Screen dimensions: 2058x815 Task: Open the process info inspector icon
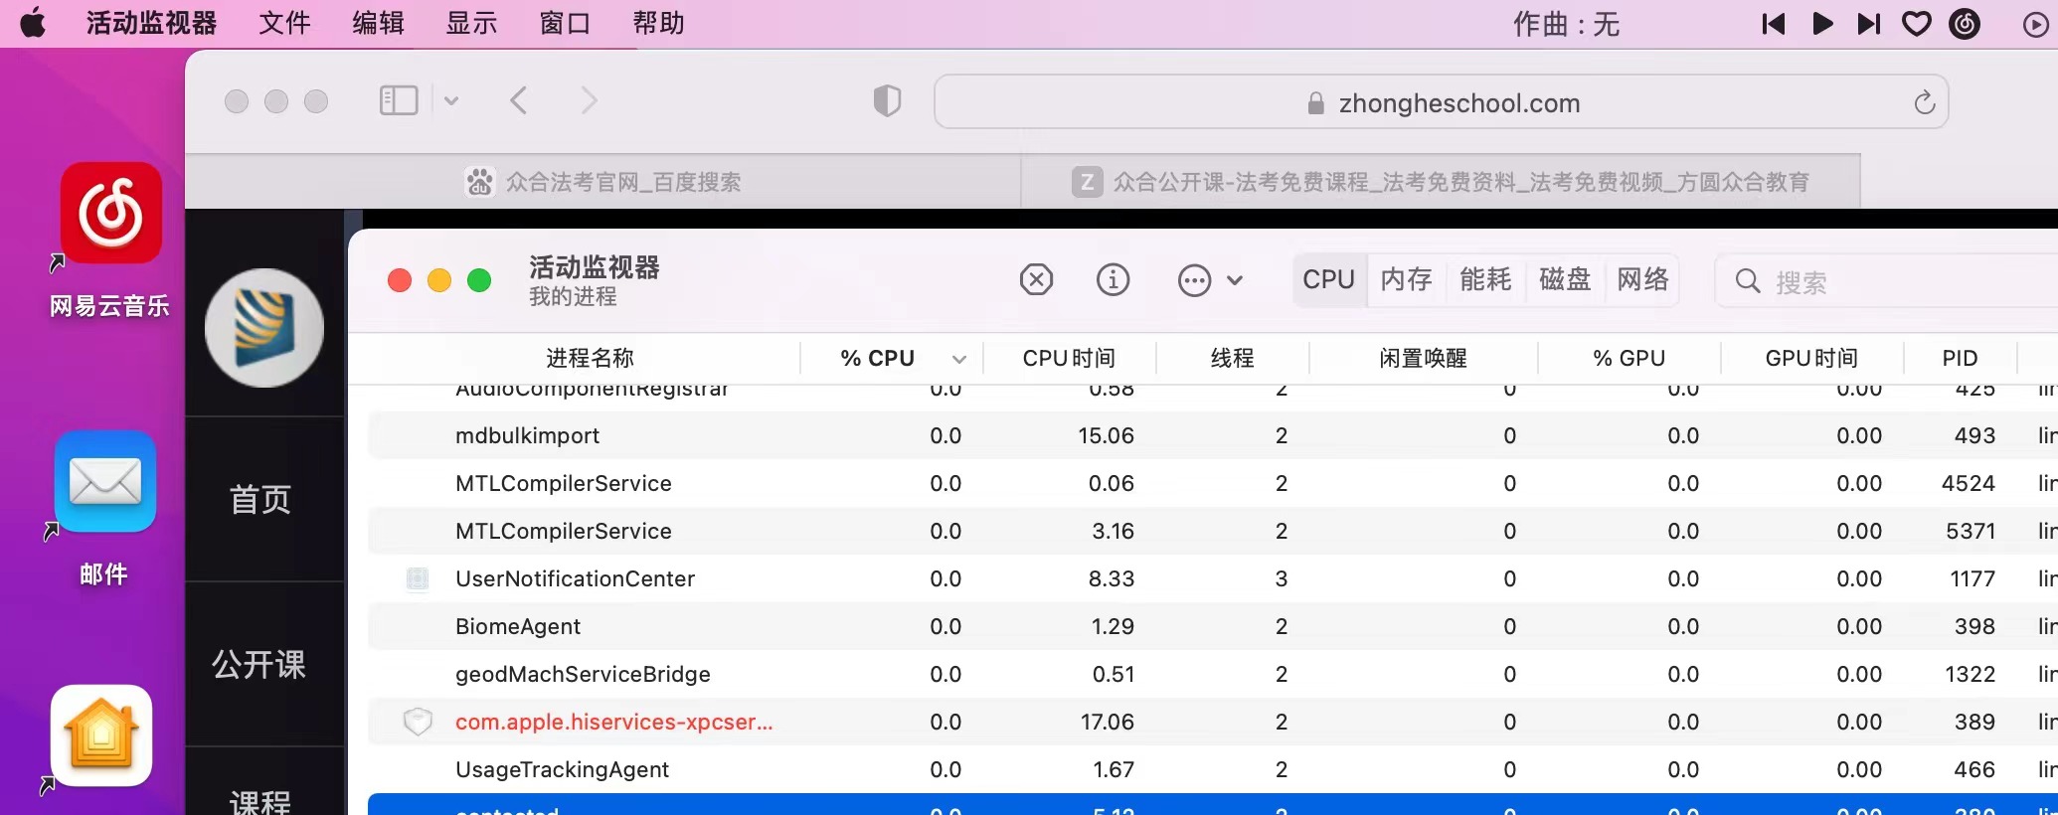1113,280
